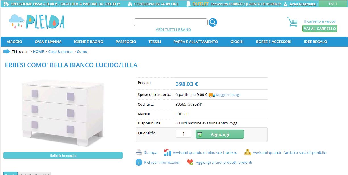
Task: Follow the VEDI TUTTI I BRAND link
Action: point(173,29)
